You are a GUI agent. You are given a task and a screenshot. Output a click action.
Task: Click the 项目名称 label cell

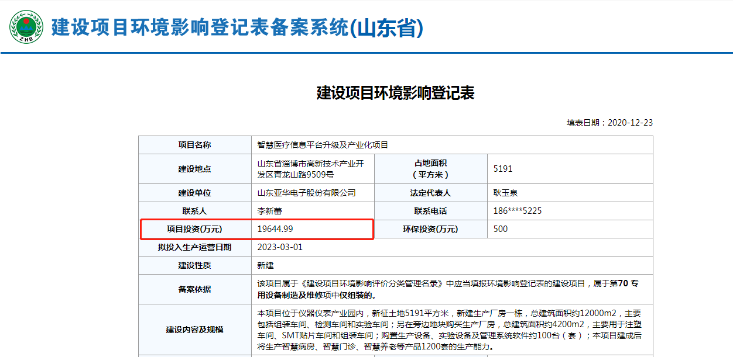pos(194,145)
